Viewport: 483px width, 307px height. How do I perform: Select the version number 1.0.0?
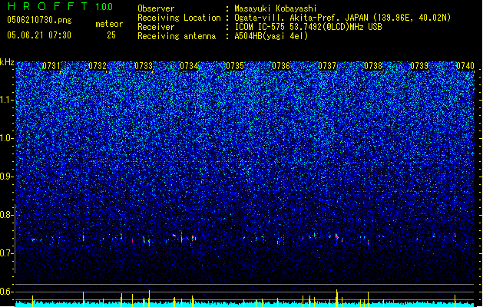tap(104, 6)
